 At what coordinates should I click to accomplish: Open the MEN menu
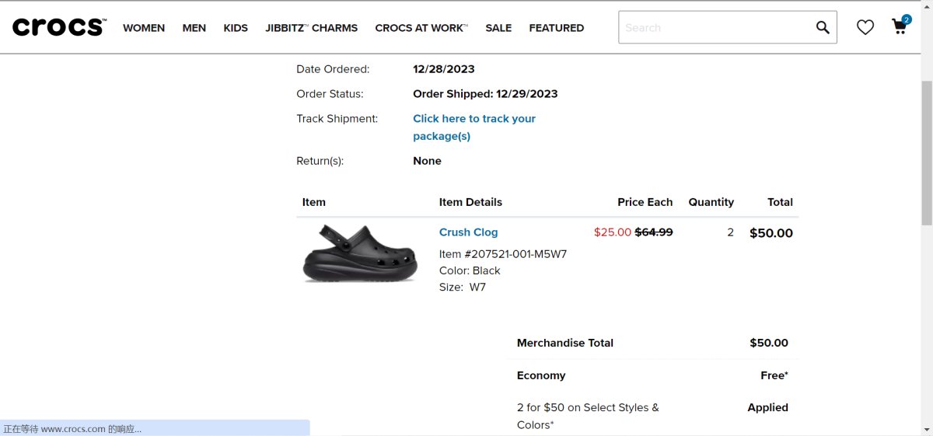point(194,28)
